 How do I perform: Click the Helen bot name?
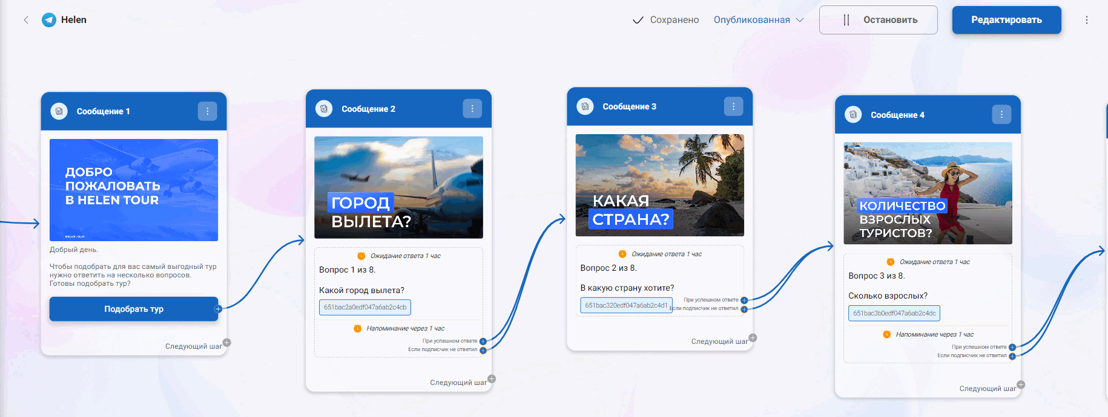click(74, 20)
